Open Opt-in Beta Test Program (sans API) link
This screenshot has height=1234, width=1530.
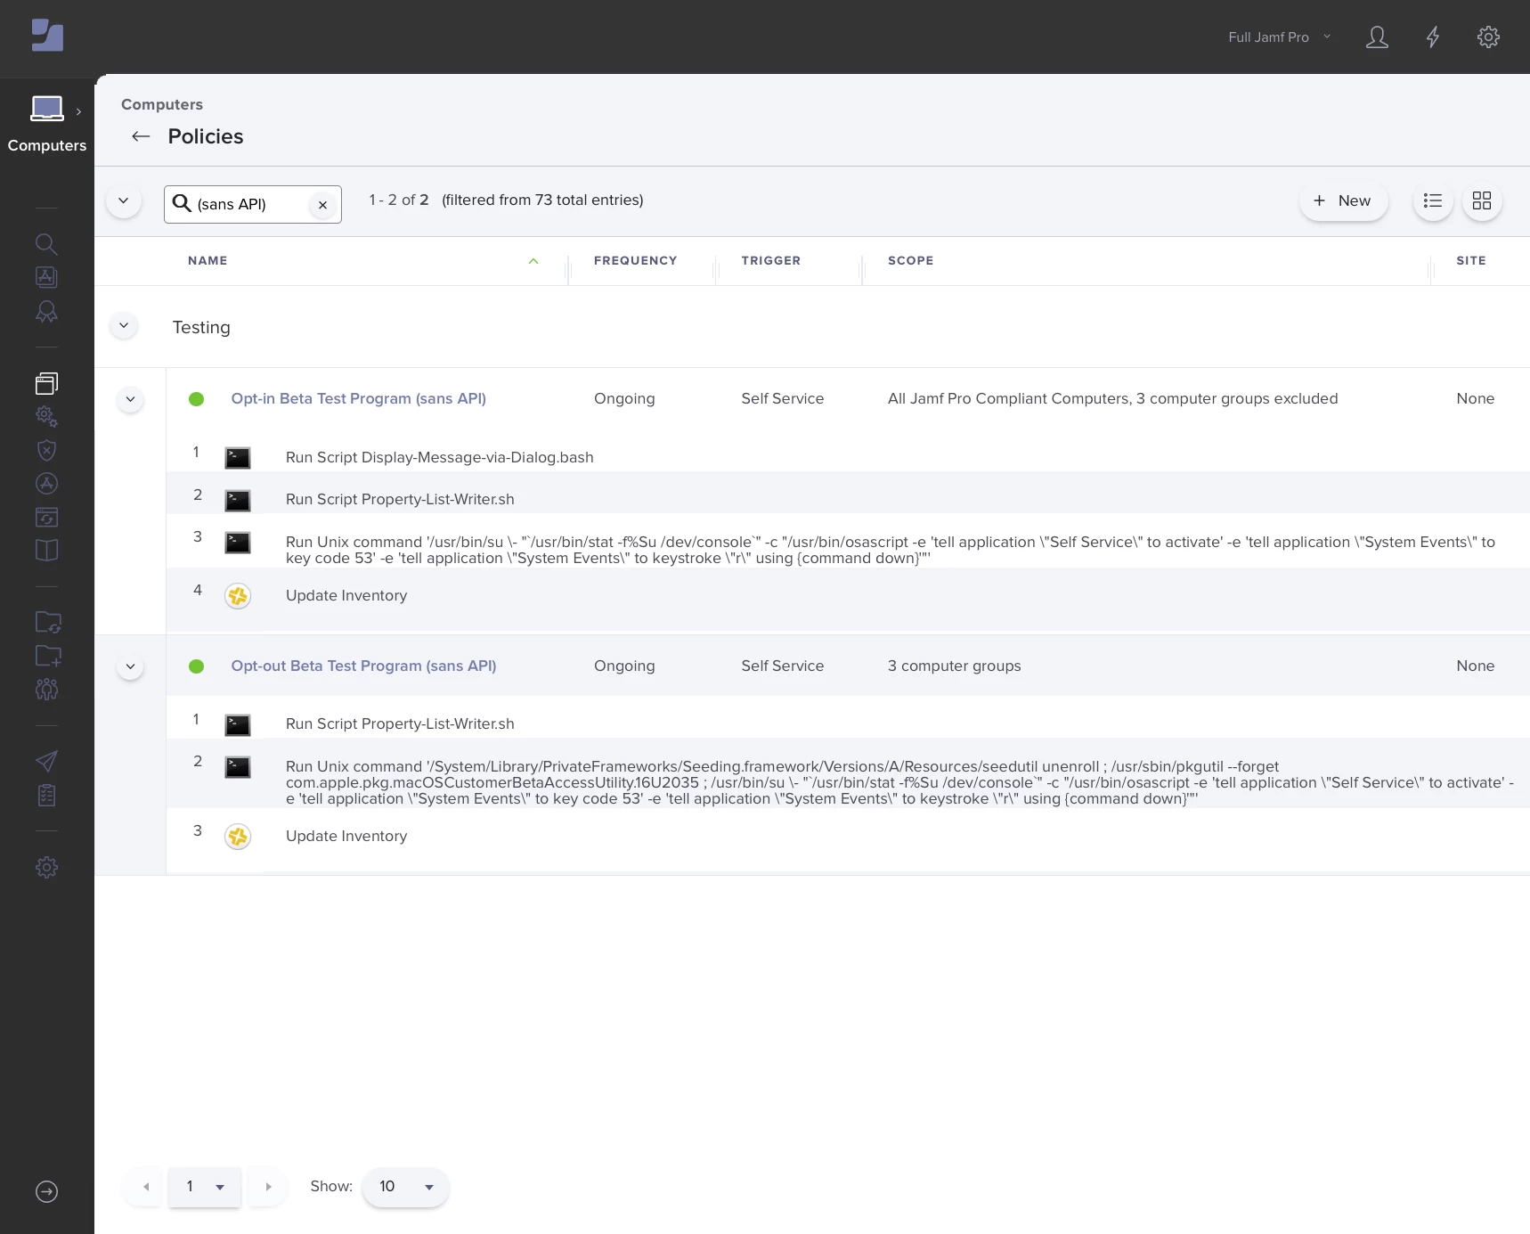click(x=358, y=399)
